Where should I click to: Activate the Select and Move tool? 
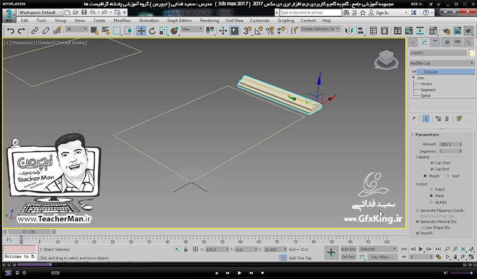tap(141, 31)
